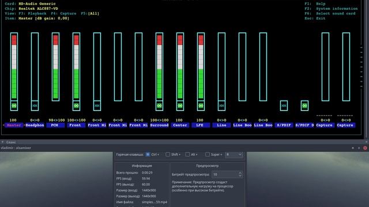The width and height of the screenshot is (369, 207).
Task: Select the Line channel label
Action: (221, 125)
